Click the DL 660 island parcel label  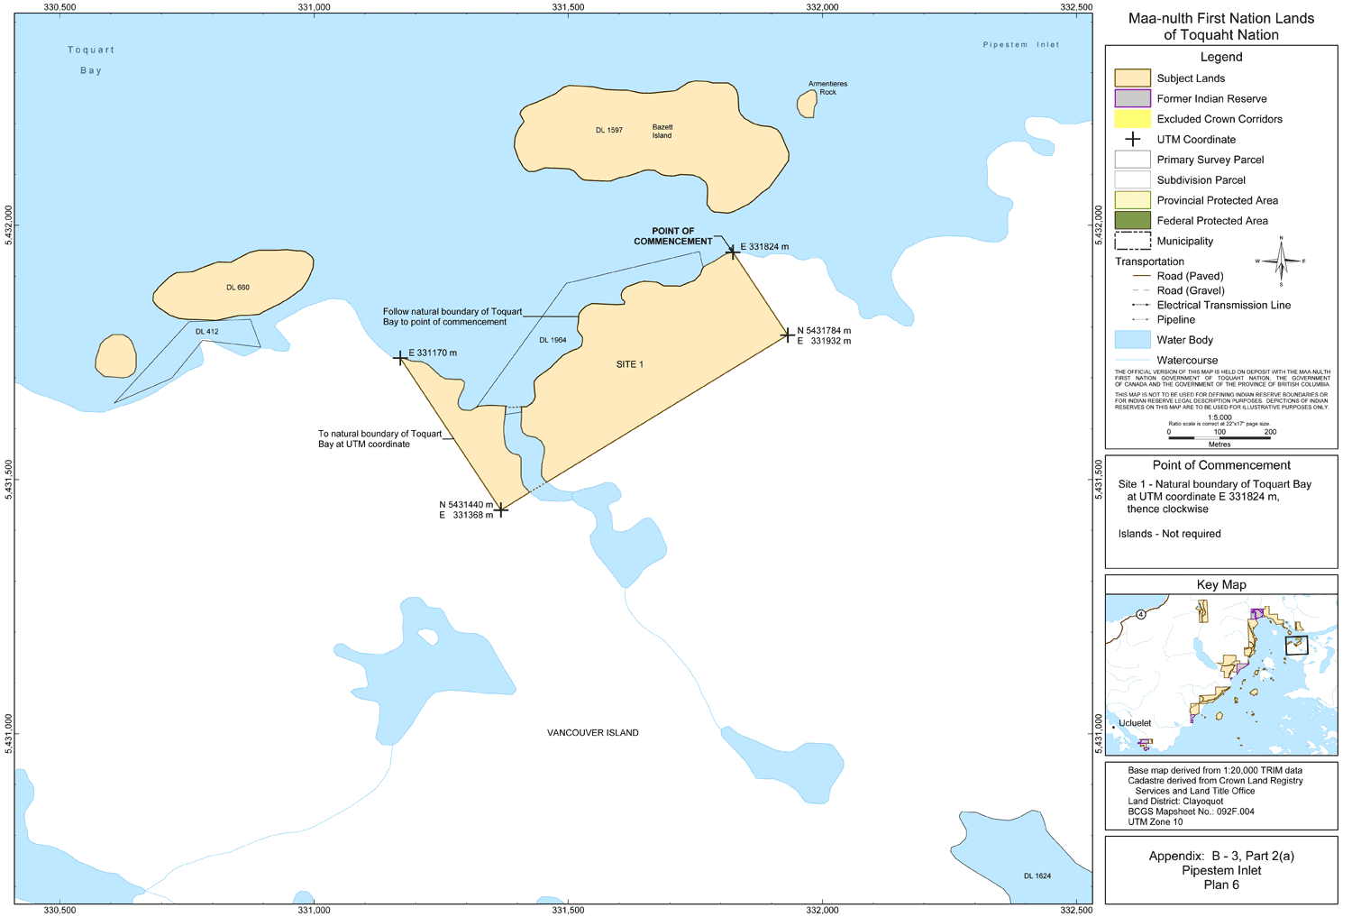[238, 288]
